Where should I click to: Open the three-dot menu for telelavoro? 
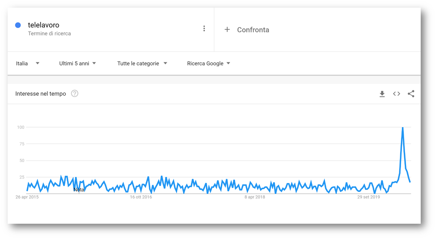tap(204, 29)
